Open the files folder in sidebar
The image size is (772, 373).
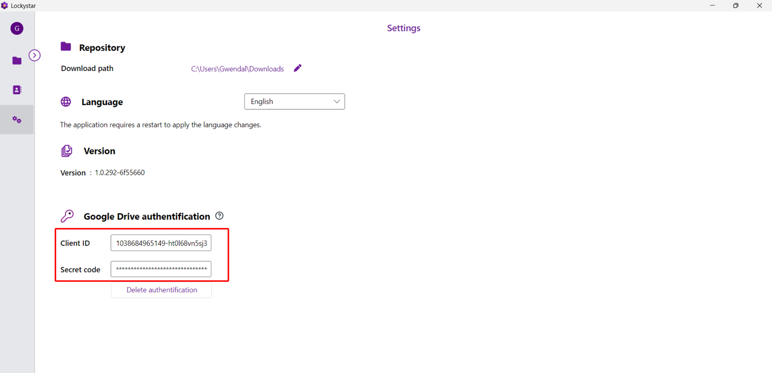click(17, 61)
